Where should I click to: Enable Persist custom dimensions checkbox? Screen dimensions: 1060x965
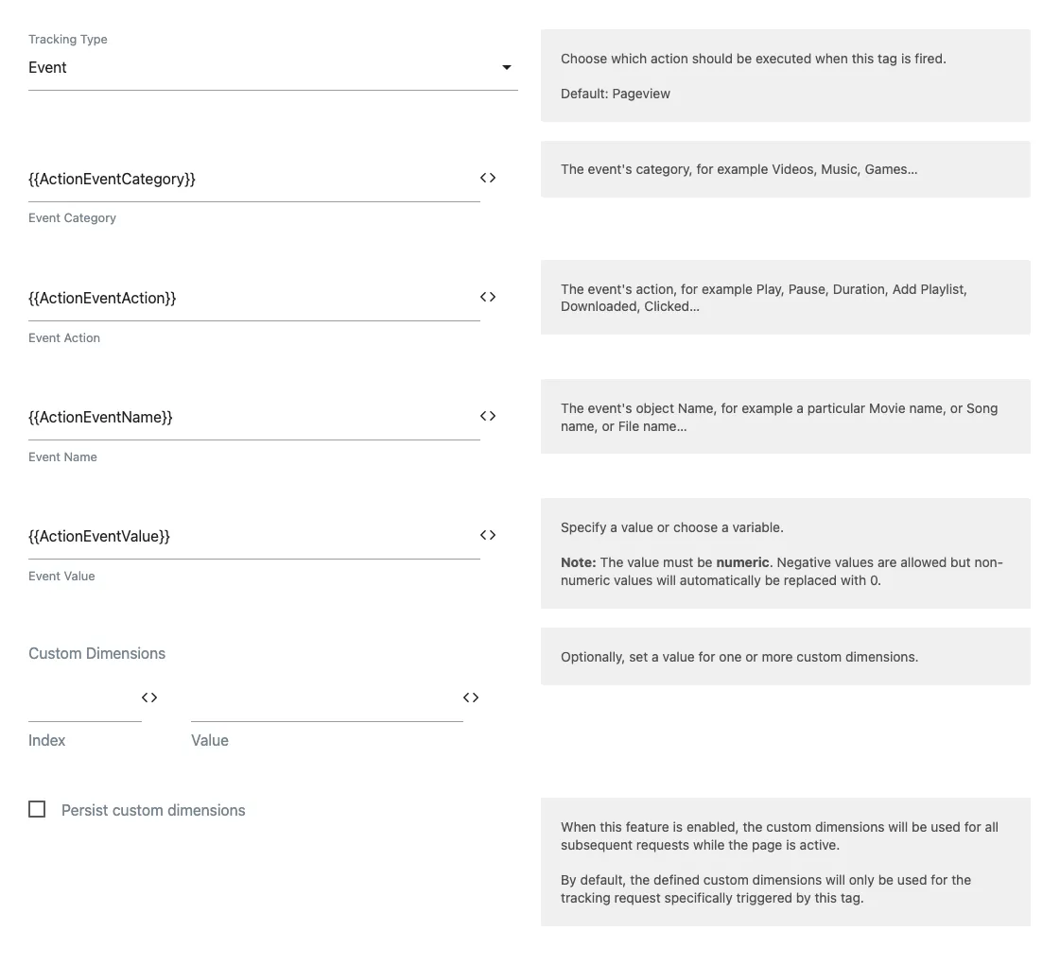point(37,809)
